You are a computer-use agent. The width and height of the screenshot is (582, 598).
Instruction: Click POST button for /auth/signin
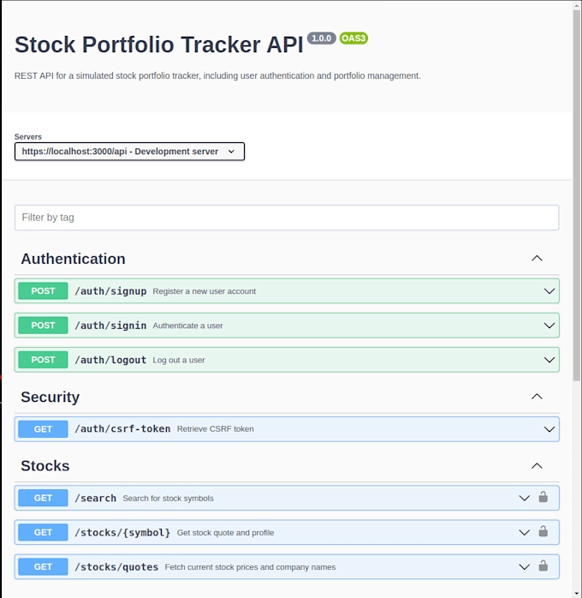pos(43,326)
